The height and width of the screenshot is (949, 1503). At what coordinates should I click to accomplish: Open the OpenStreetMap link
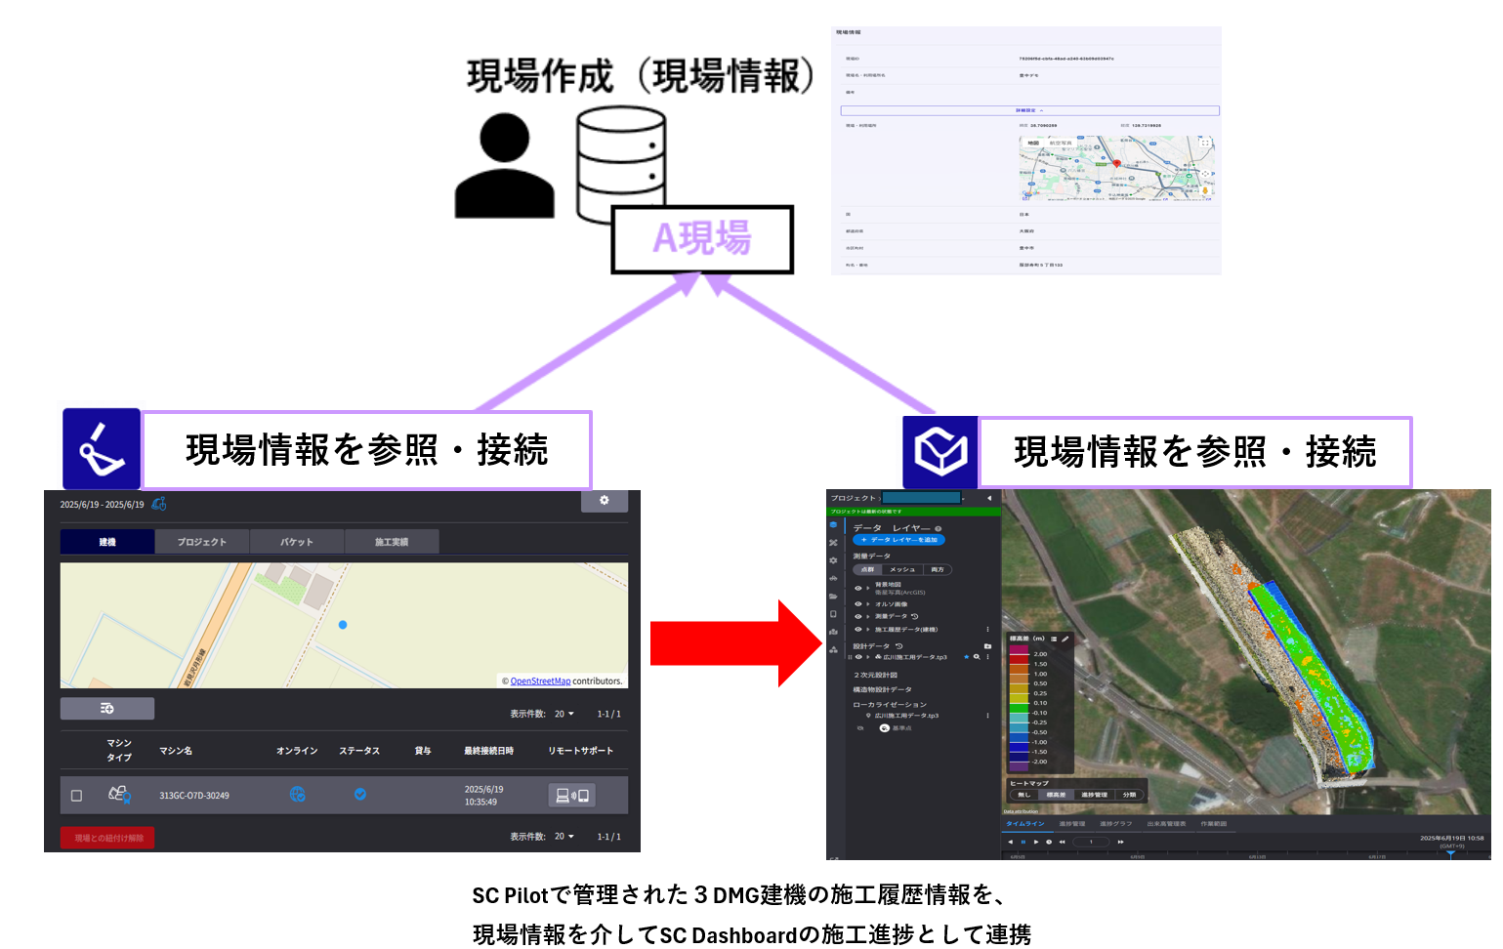click(x=540, y=681)
